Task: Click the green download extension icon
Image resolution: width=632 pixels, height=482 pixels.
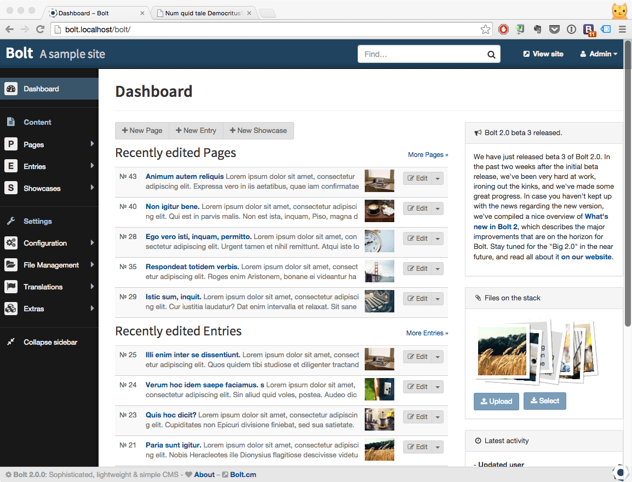Action: click(x=520, y=30)
